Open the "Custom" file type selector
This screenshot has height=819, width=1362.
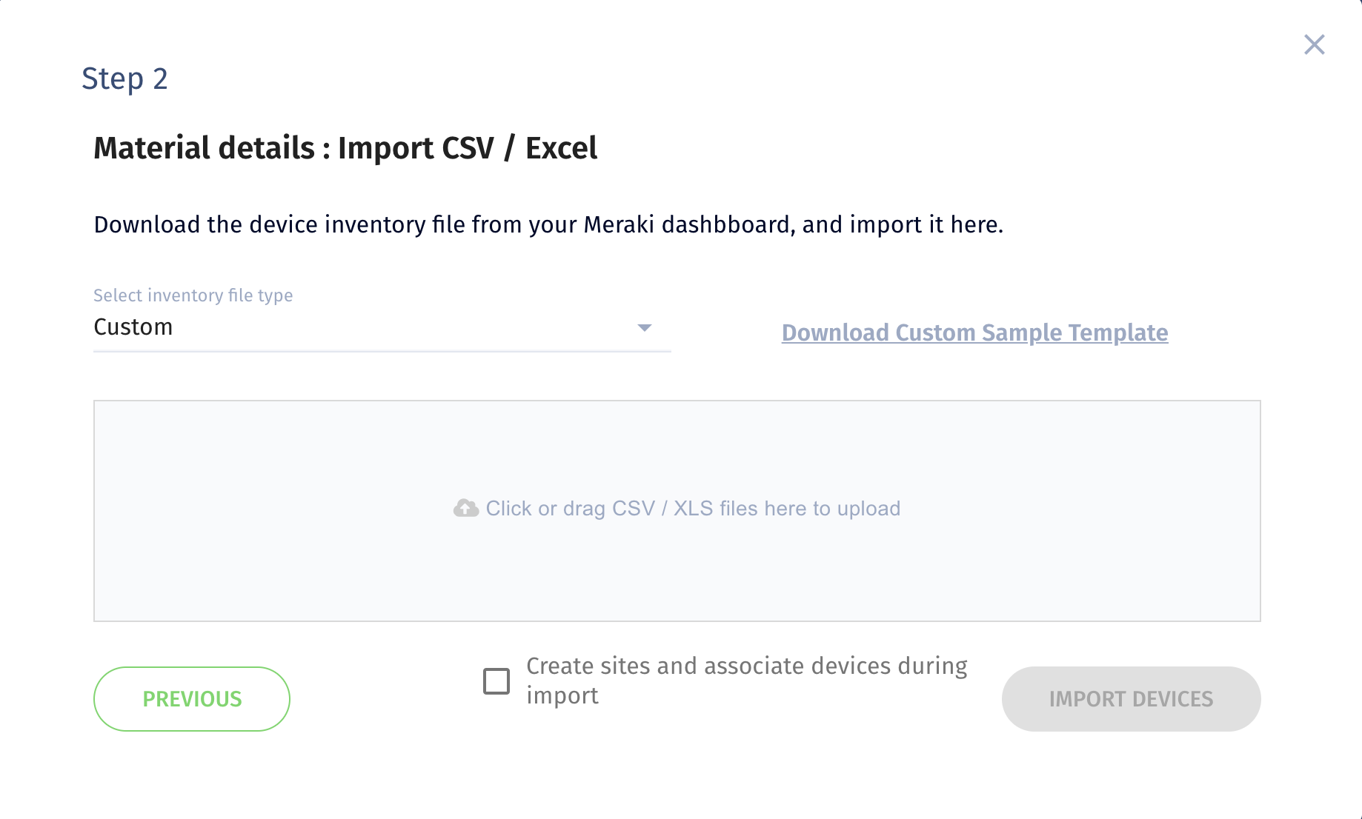point(382,327)
